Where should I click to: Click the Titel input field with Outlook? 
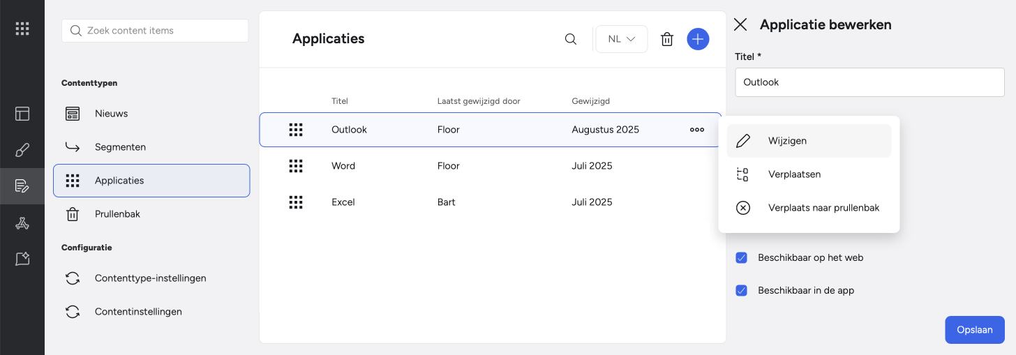869,82
